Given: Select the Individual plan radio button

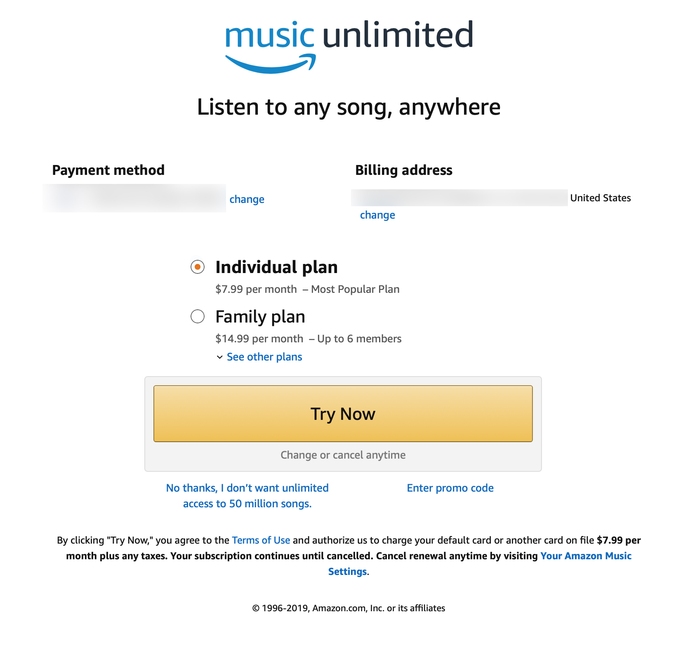Looking at the screenshot, I should coord(198,267).
